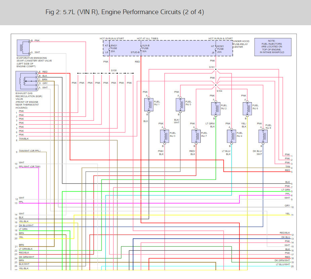Click the 'TAN/BLK' wire label at pin 8

click(24, 138)
